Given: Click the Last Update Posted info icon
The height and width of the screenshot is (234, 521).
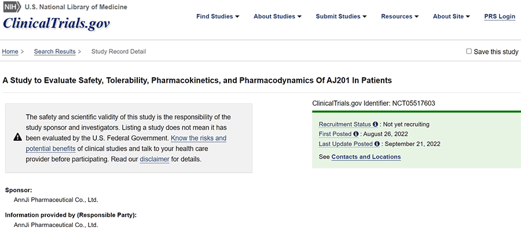Looking at the screenshot, I should coord(377,144).
